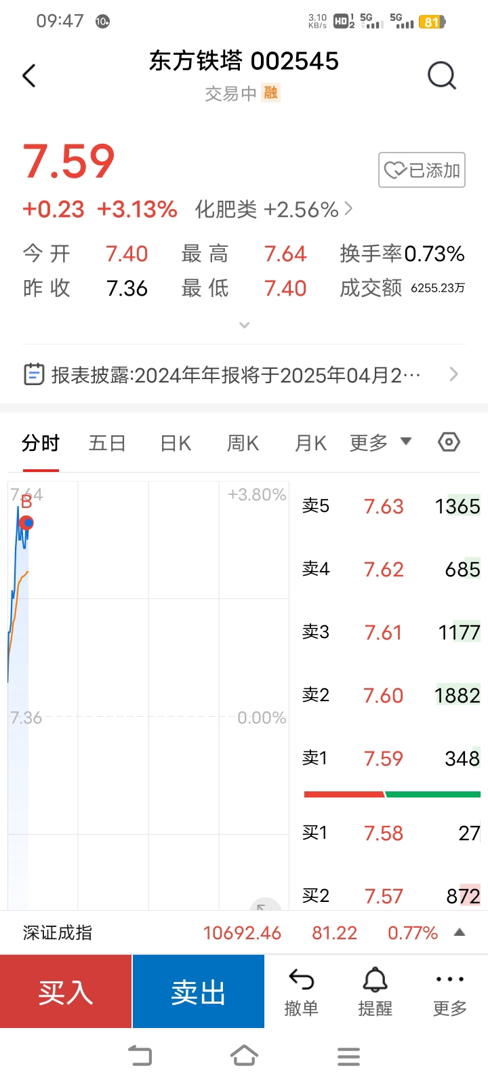Tap the Android recent apps button
This screenshot has height=1085, width=488.
pos(348,1057)
